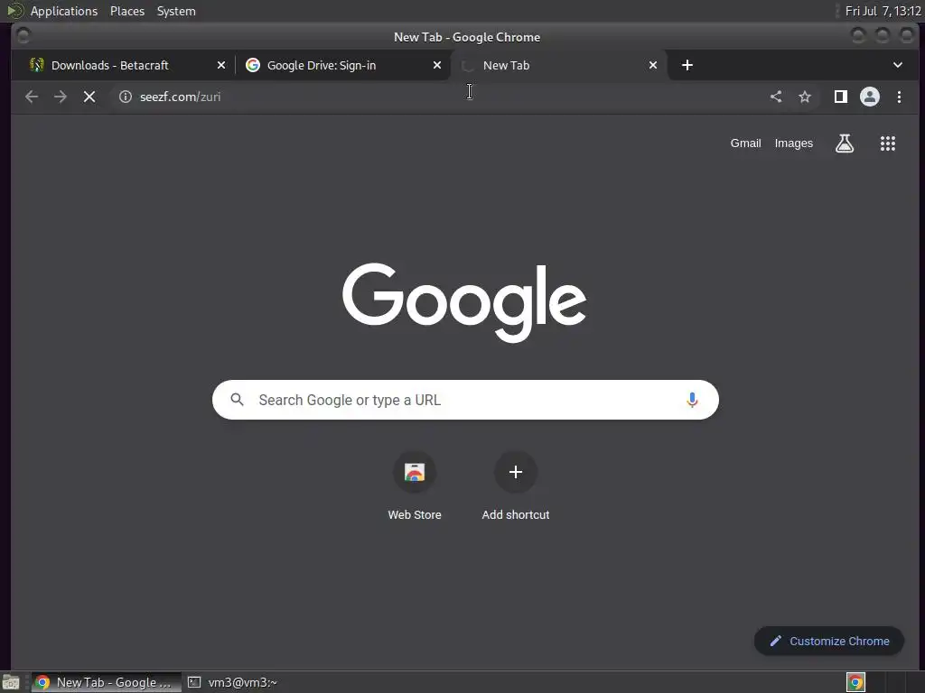Screen dimensions: 925x693
Task: Open Search Labs flask icon
Action: 845,143
